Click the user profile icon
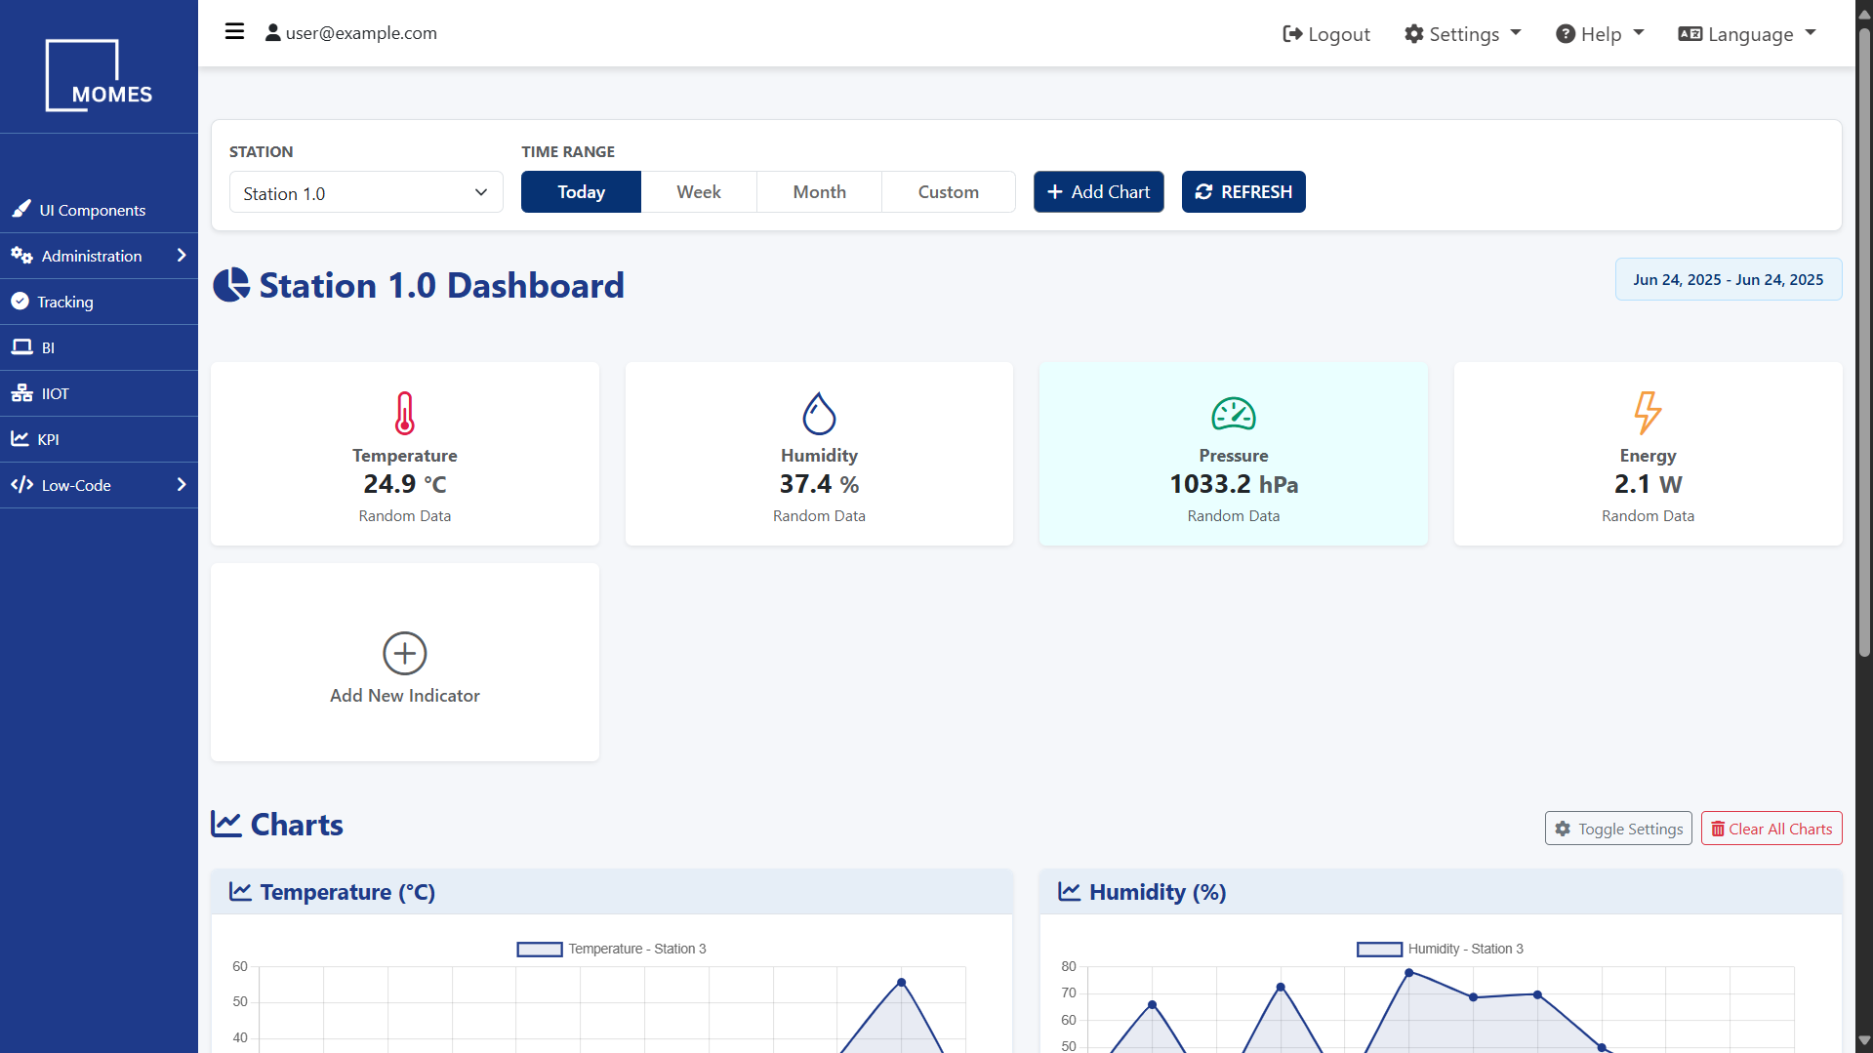Screen dimensions: 1873x1053 click(x=273, y=32)
